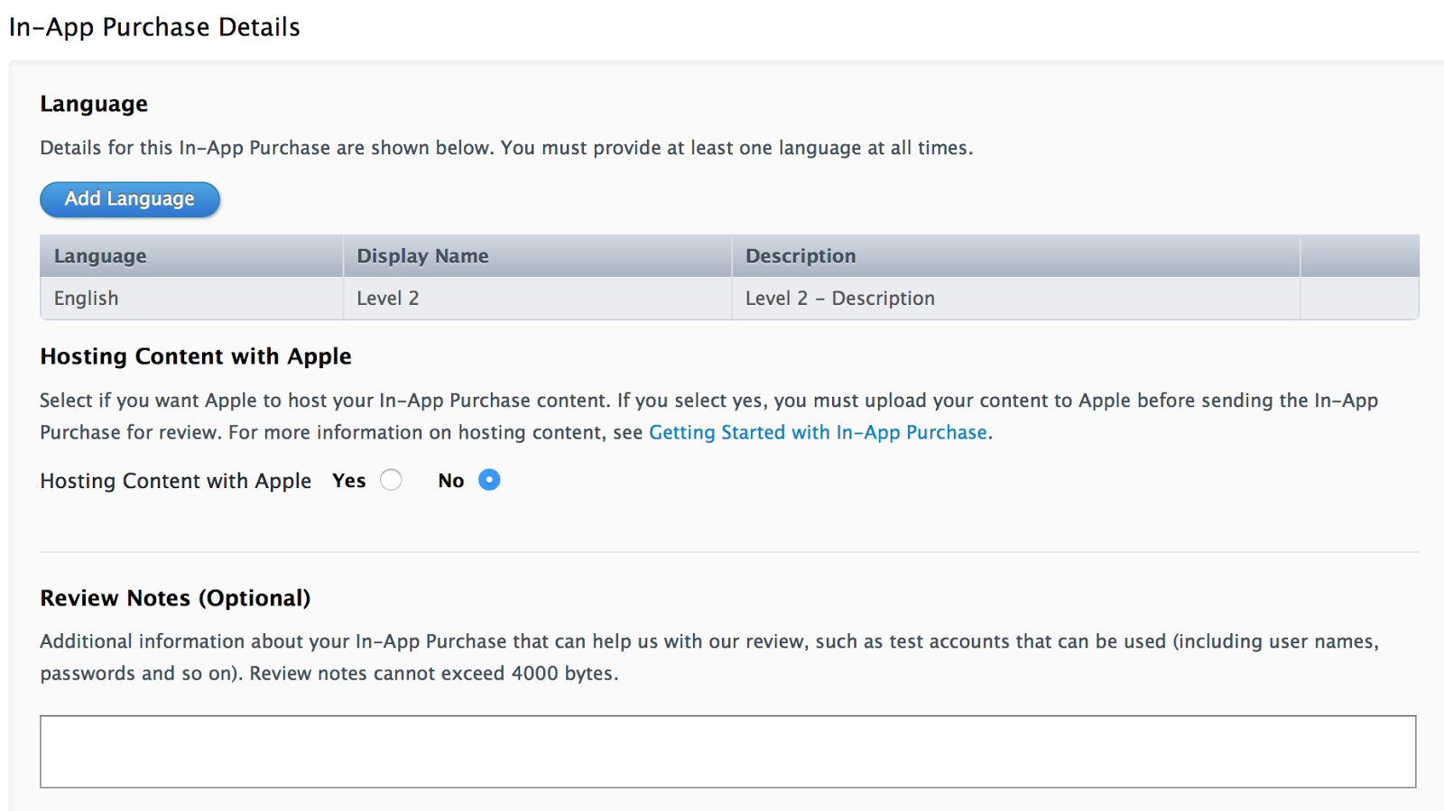Screen dimensions: 1444x811
Task: Click the blank rightmost table column header
Action: click(1359, 256)
